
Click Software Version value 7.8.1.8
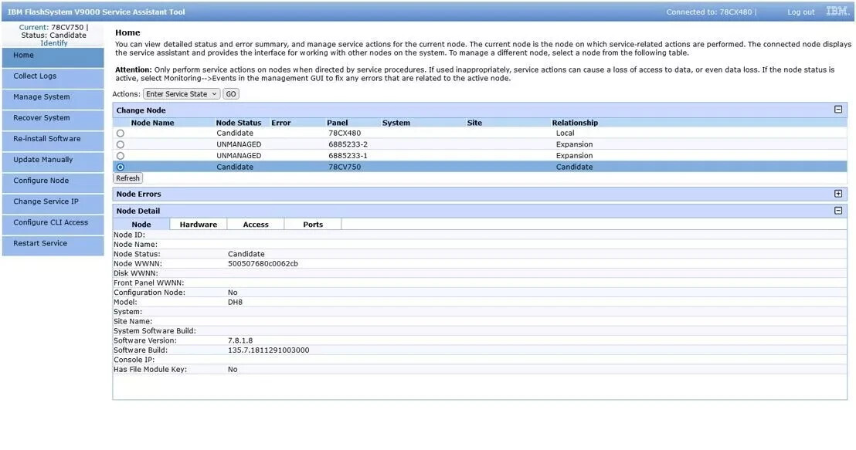click(240, 340)
